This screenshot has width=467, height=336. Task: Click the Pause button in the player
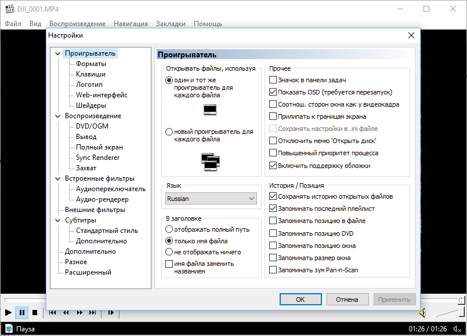click(x=21, y=312)
